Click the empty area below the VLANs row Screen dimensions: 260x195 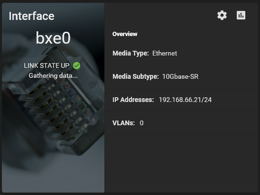pyautogui.click(x=181, y=164)
